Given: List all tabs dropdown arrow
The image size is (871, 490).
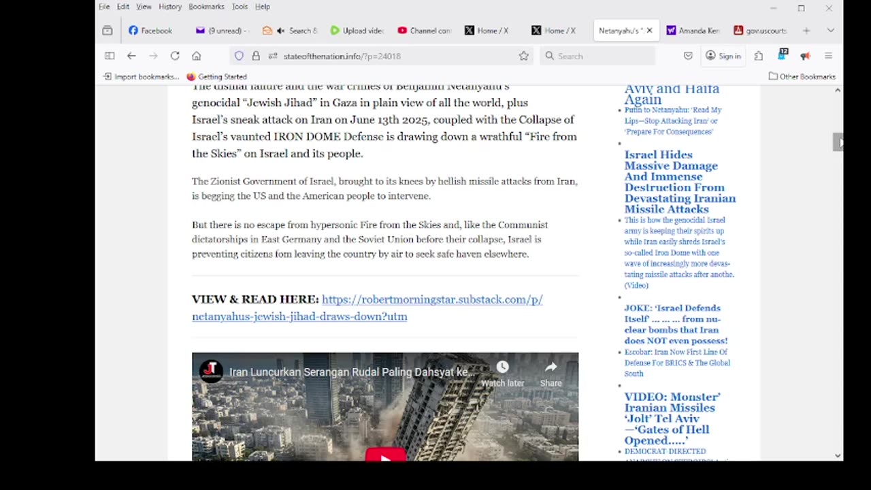Looking at the screenshot, I should tap(830, 31).
